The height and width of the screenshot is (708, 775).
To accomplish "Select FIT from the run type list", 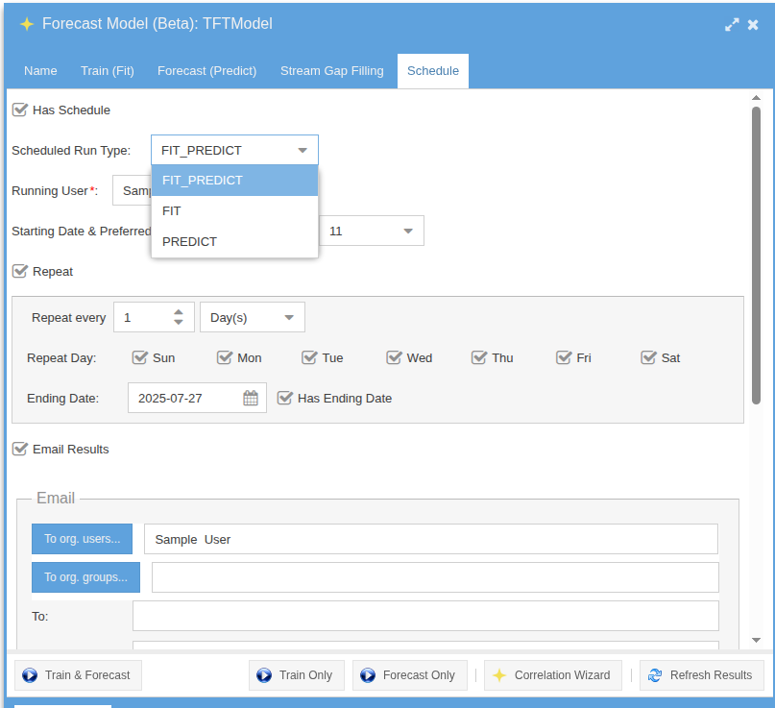I will coord(234,211).
